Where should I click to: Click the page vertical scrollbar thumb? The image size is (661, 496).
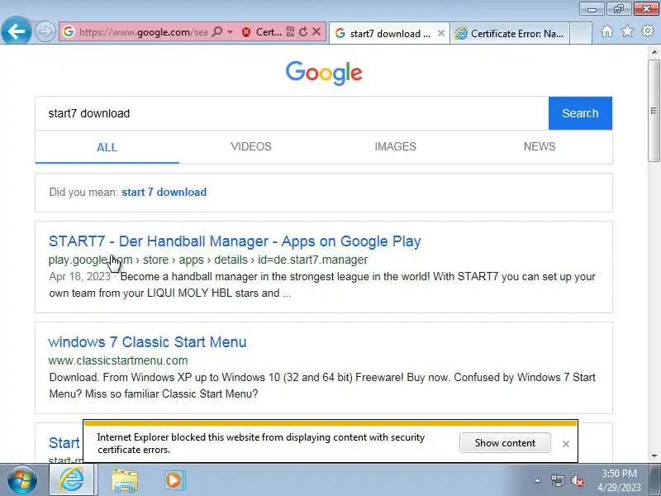click(x=654, y=111)
